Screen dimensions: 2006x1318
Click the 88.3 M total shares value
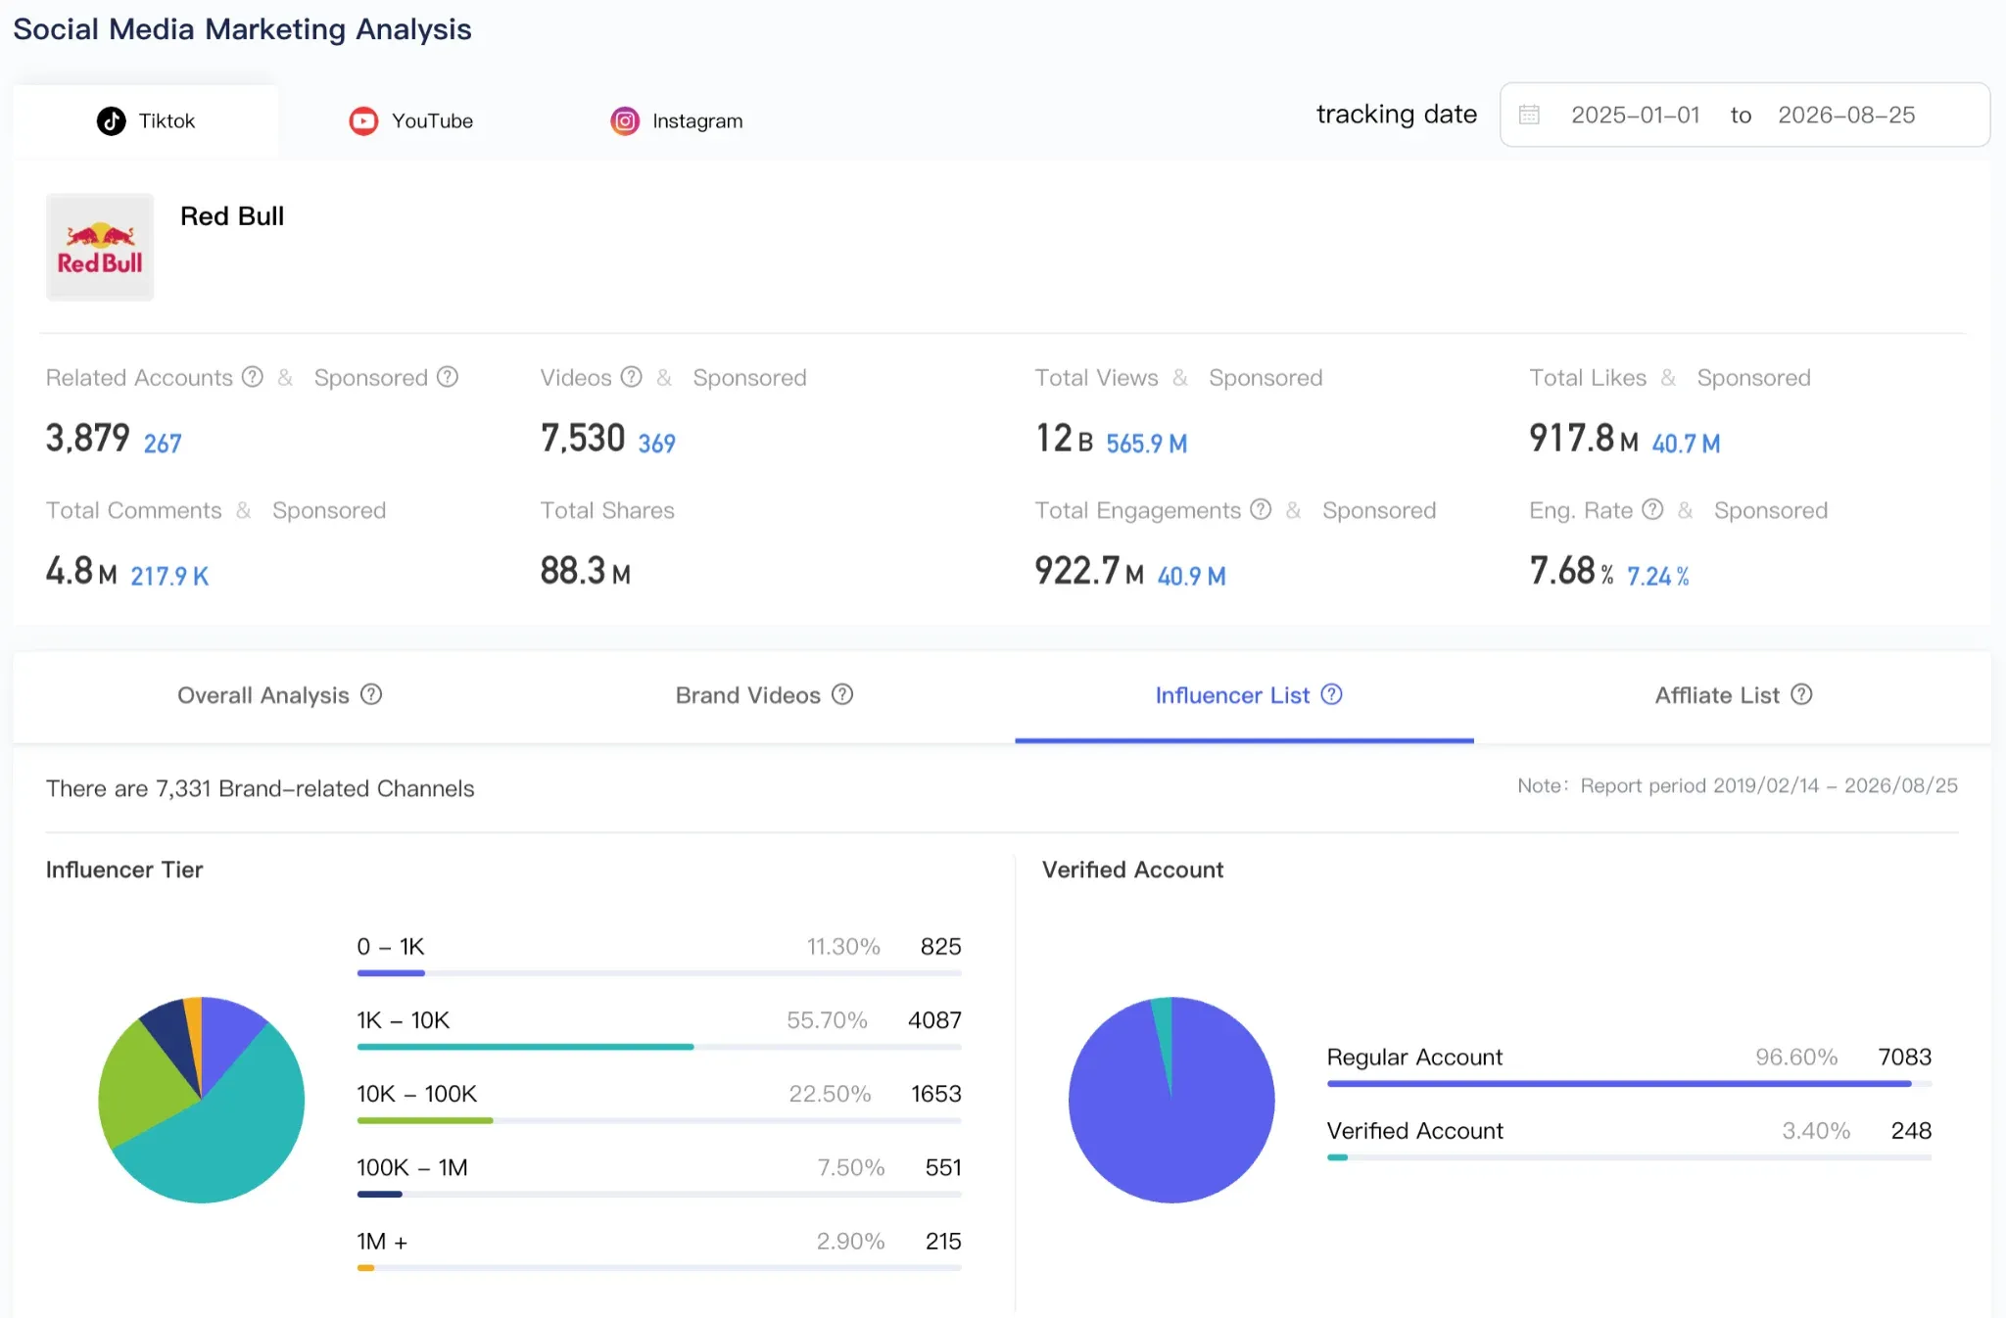pos(586,571)
